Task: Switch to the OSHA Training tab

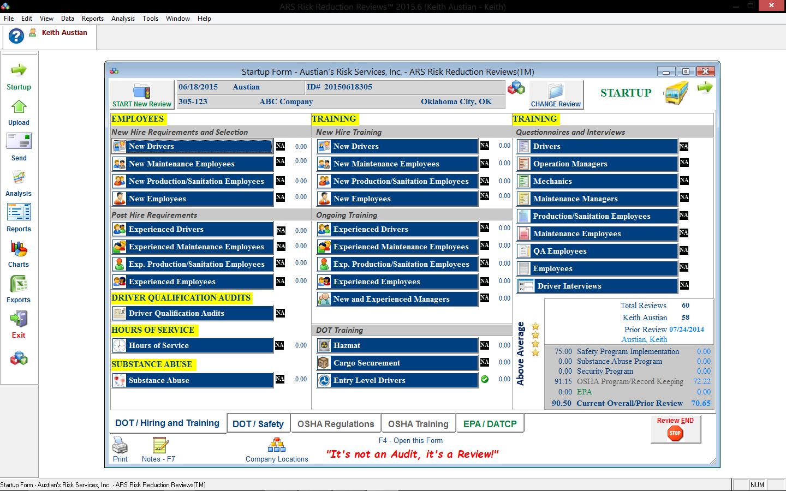Action: (418, 424)
